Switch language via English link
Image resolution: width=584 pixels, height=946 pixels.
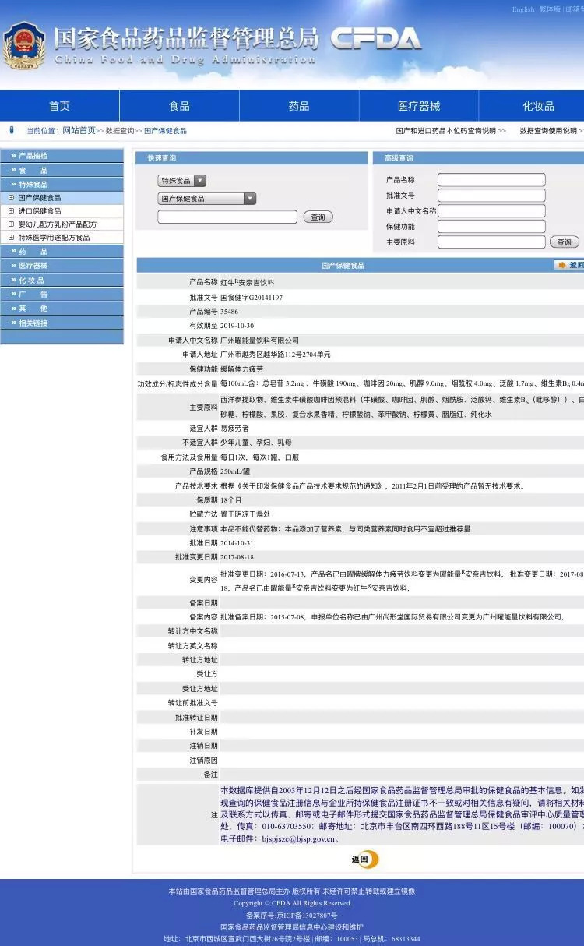pos(523,9)
